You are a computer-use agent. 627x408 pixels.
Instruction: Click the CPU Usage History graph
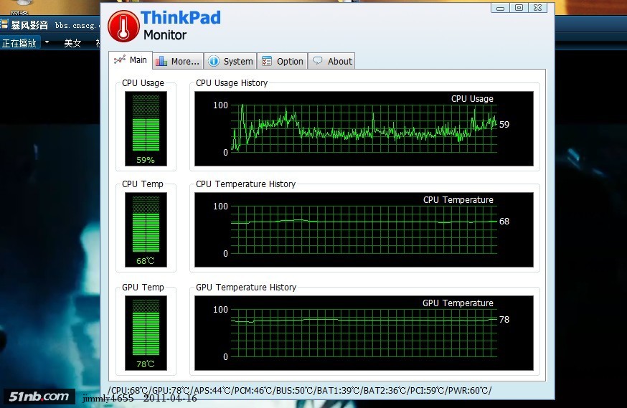coord(364,128)
